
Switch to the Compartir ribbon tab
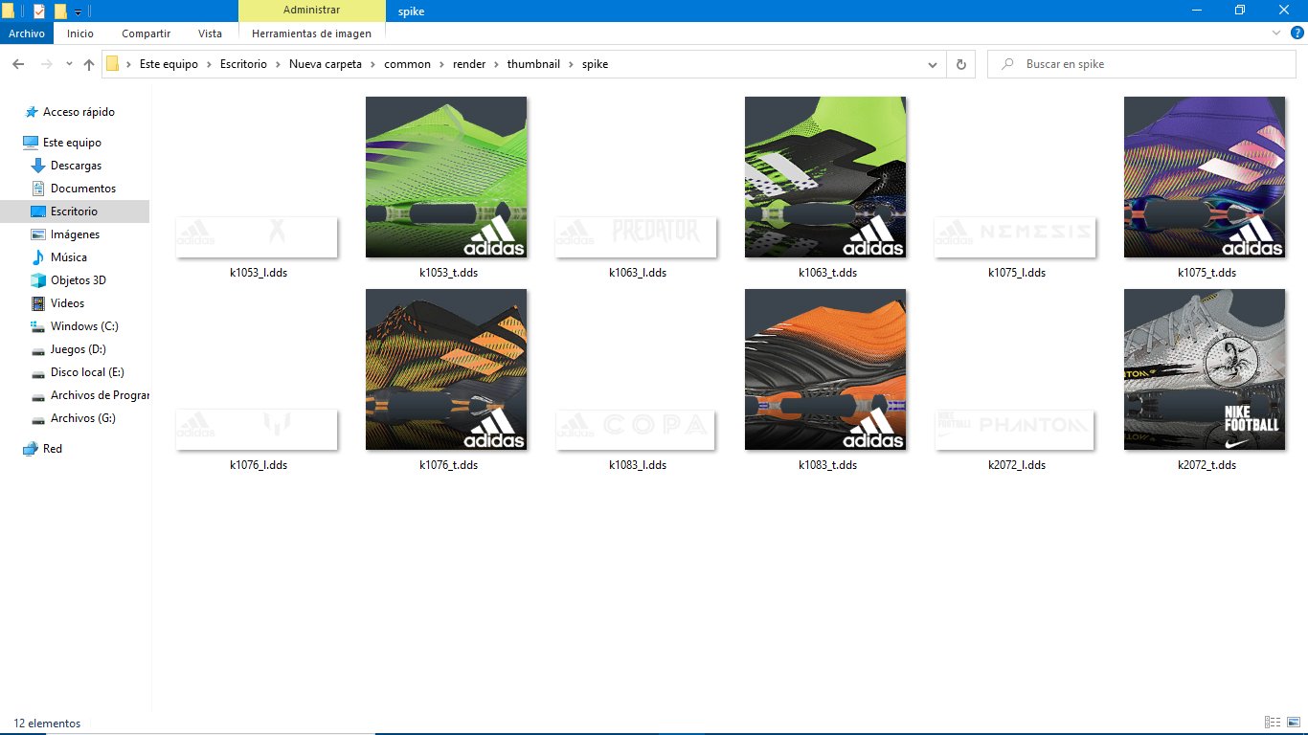[x=146, y=33]
